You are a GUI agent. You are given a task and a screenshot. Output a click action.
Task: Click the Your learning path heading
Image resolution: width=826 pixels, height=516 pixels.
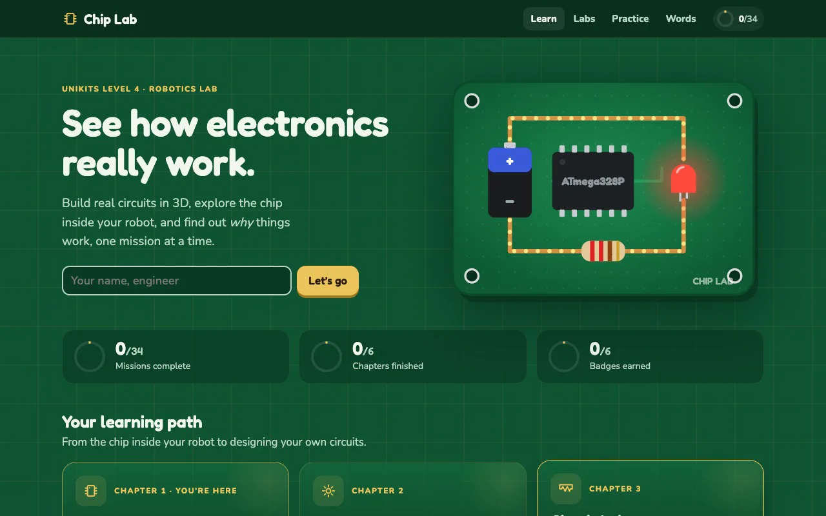click(x=132, y=422)
